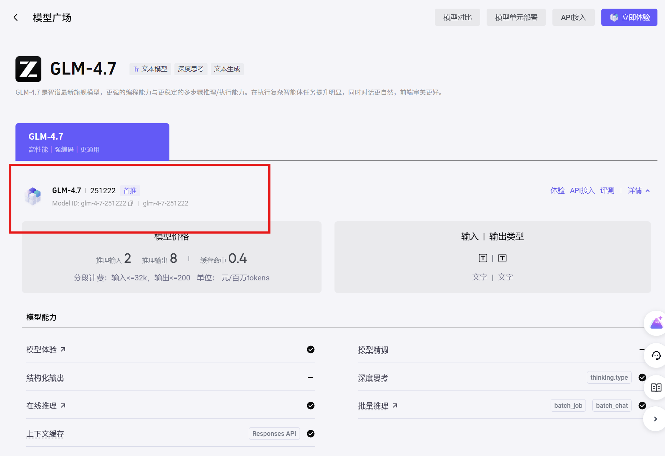665x456 pixels.
Task: Click the glm-4-7-251222 alias text
Action: 165,203
